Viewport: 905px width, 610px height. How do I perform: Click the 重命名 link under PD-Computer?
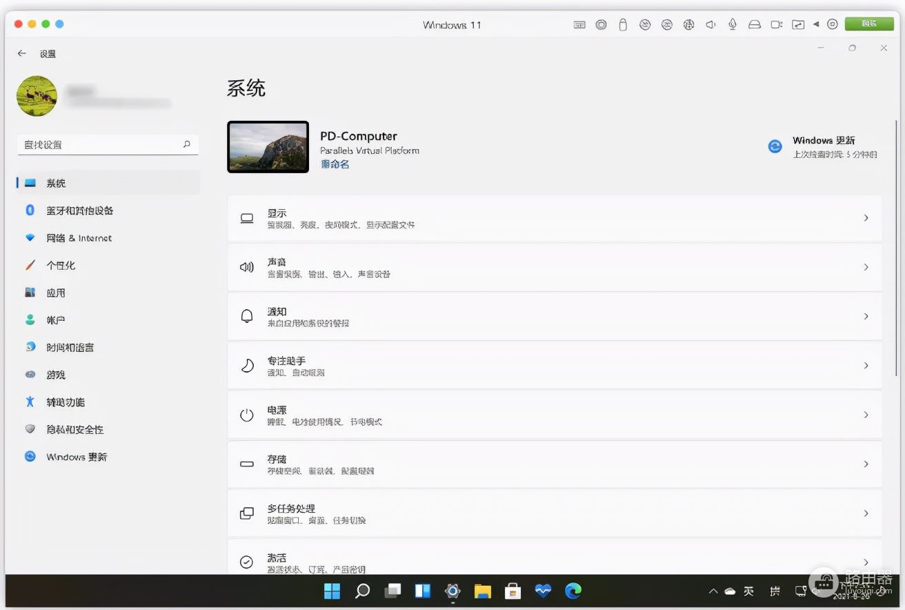point(335,164)
